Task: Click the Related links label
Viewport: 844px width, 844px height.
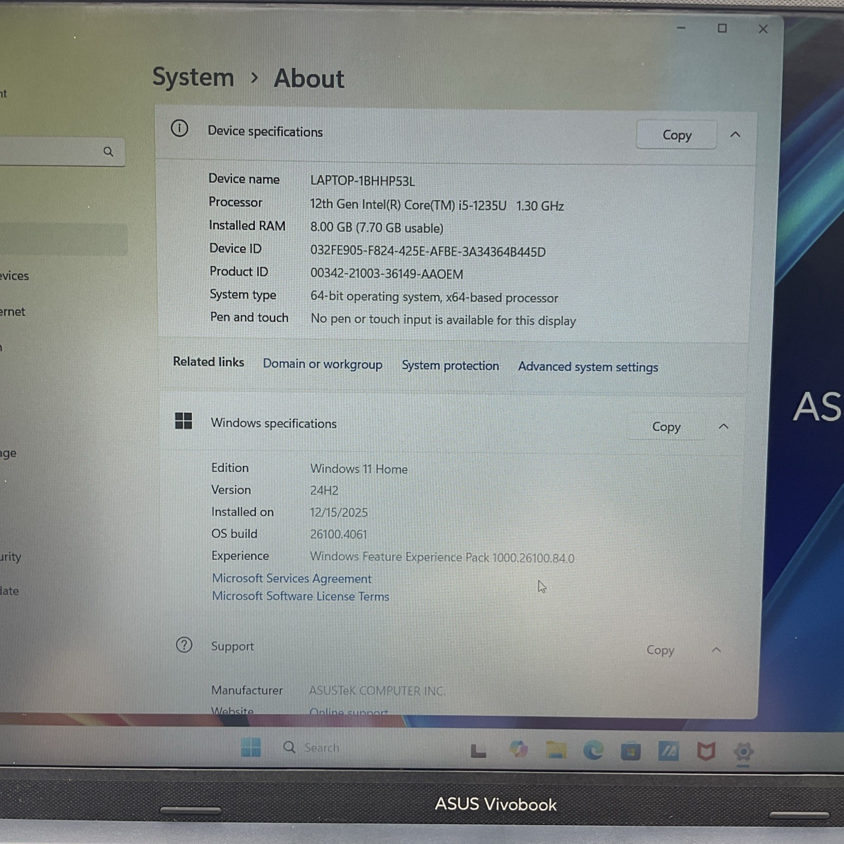Action: 208,362
